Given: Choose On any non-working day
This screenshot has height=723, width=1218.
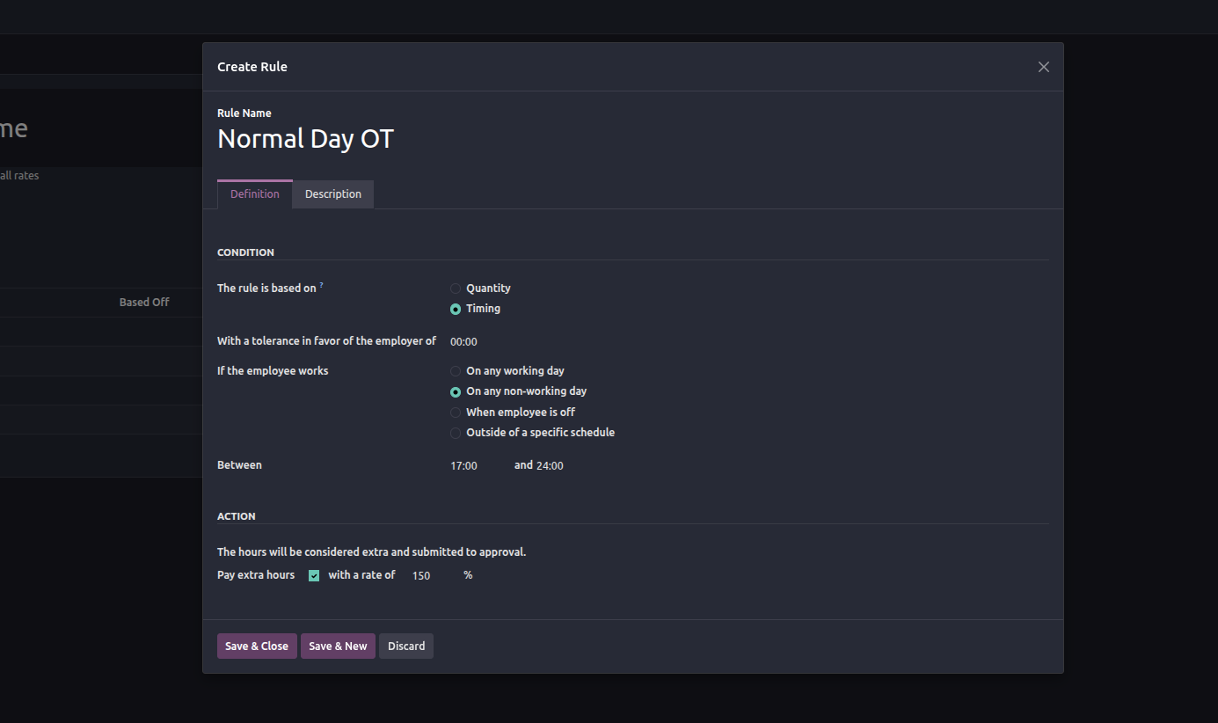Looking at the screenshot, I should click(x=456, y=391).
